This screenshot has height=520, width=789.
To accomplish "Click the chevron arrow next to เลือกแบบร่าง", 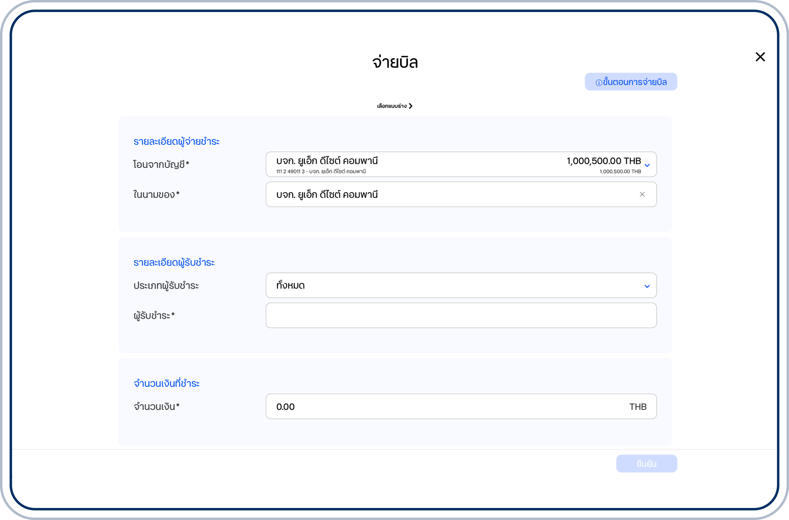I will (411, 106).
